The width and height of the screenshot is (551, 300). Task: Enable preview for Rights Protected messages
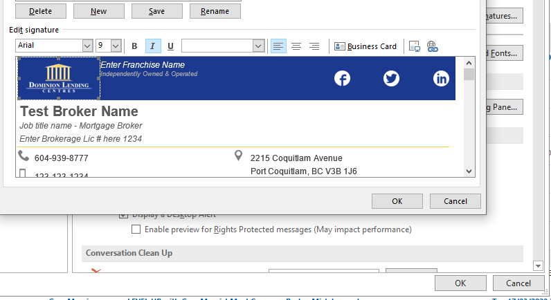pyautogui.click(x=136, y=229)
